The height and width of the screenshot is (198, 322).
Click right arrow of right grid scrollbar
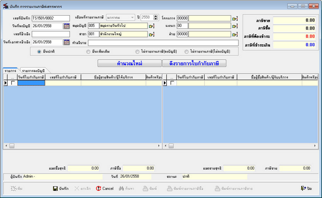pyautogui.click(x=315, y=146)
